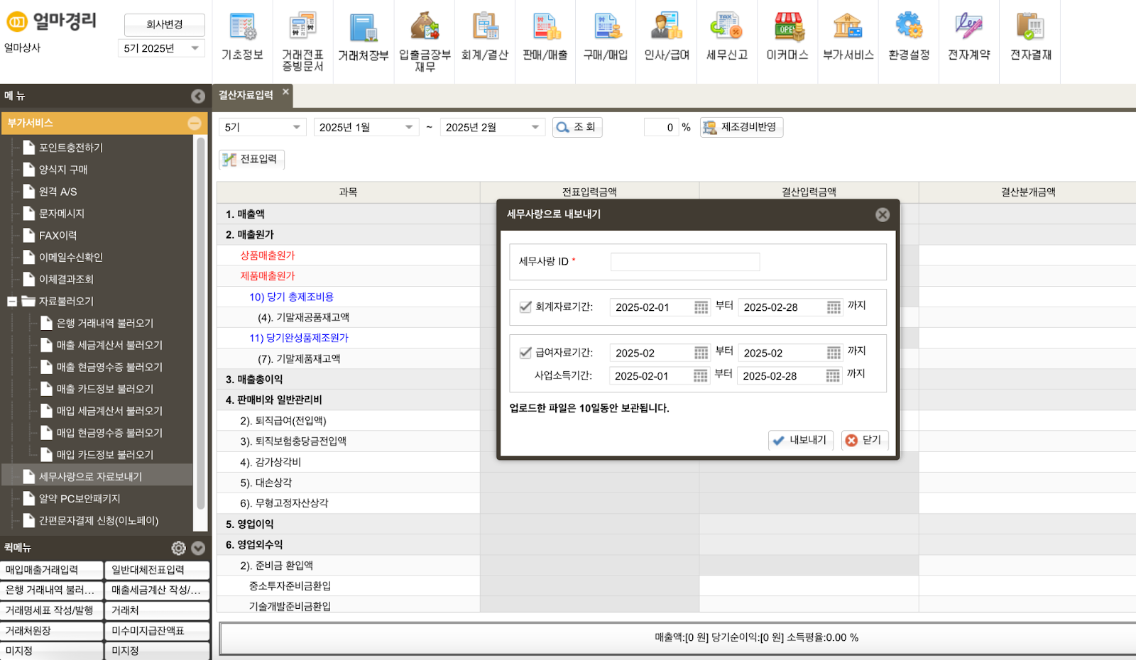Open the 기초정보 toolbar icon

[242, 36]
